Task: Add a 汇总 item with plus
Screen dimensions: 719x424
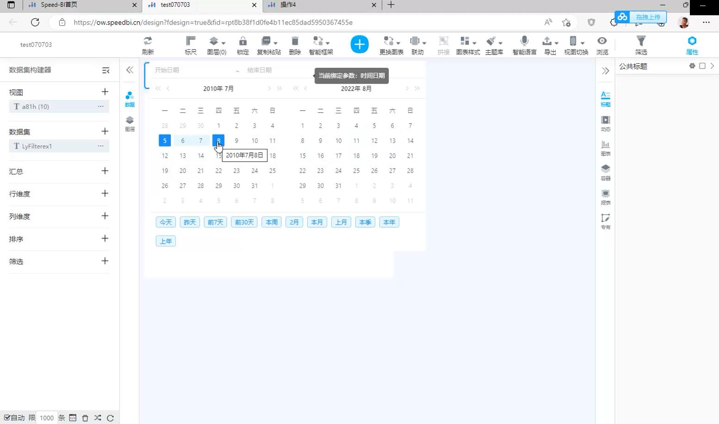Action: [x=105, y=171]
